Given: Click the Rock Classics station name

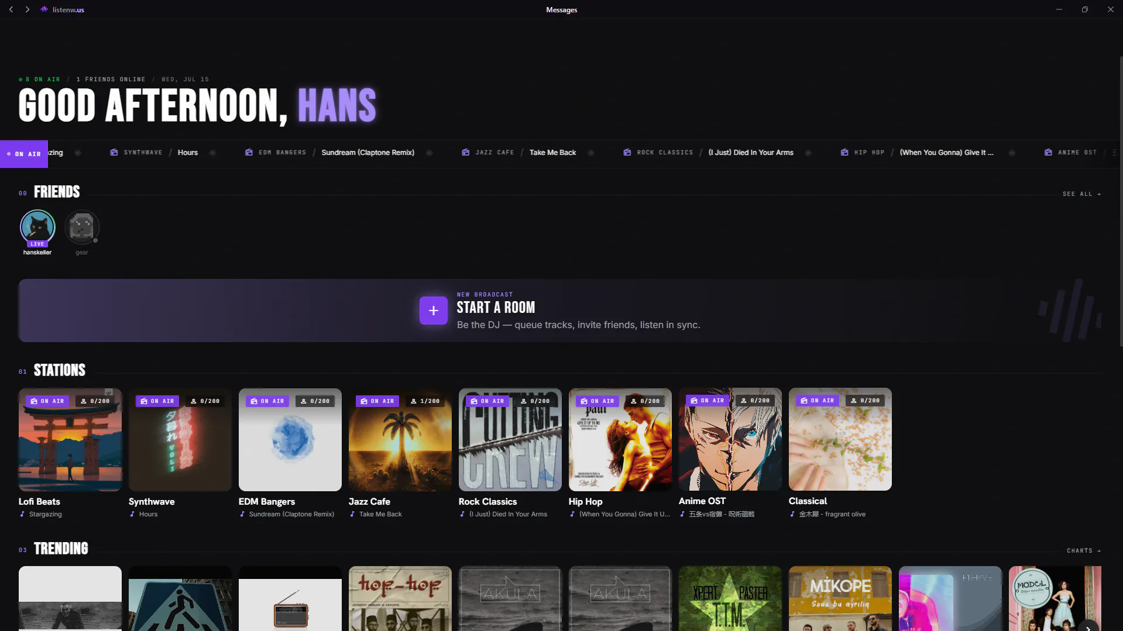Looking at the screenshot, I should (487, 501).
